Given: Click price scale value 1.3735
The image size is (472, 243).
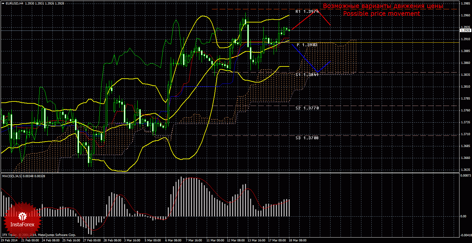Looking at the screenshot, I should coord(466,122).
